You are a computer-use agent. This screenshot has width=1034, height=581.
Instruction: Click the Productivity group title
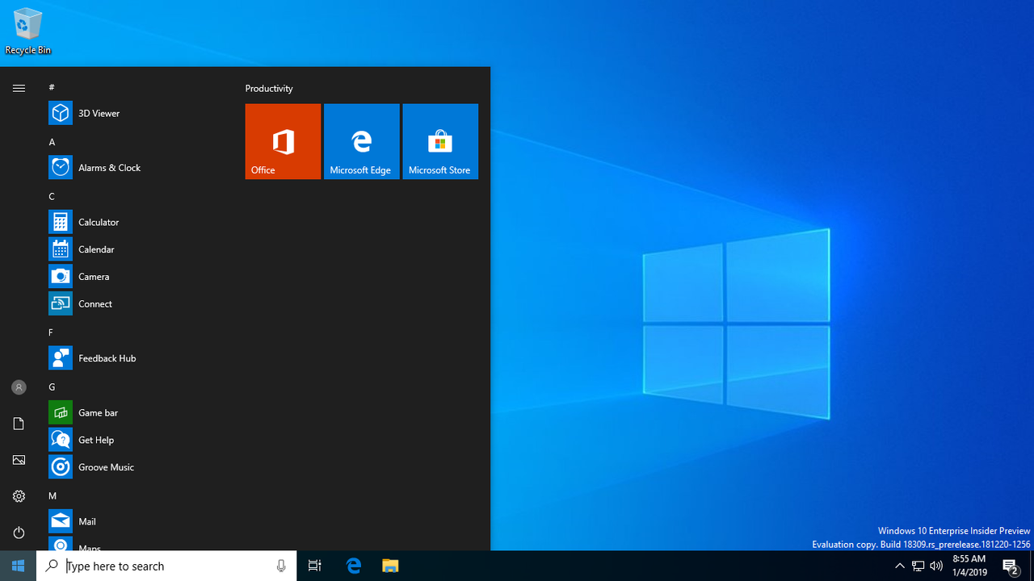269,89
